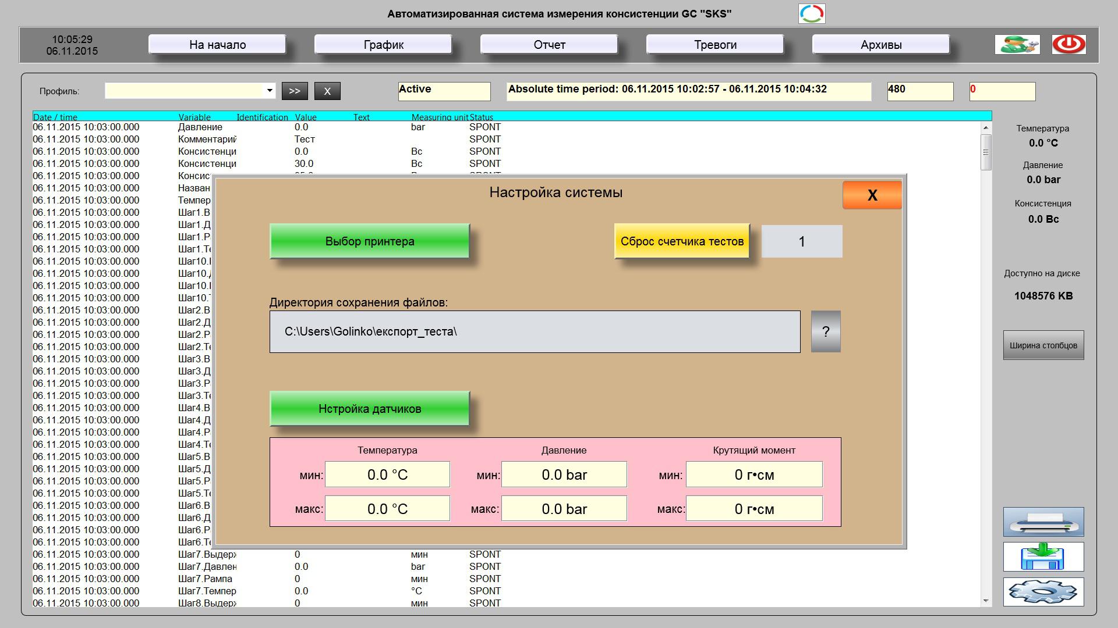Click the red power shutdown icon
This screenshot has height=628, width=1118.
point(1069,44)
